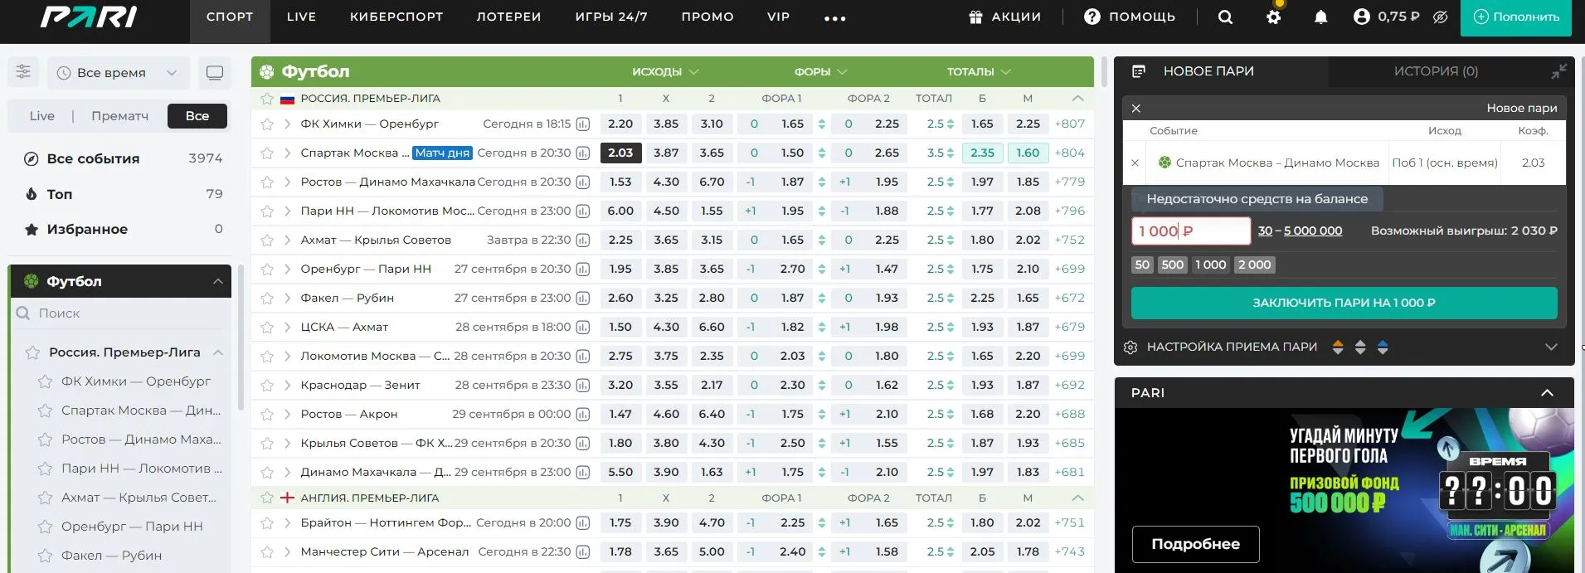
Task: Click the bet amount input field
Action: [x=1190, y=231]
